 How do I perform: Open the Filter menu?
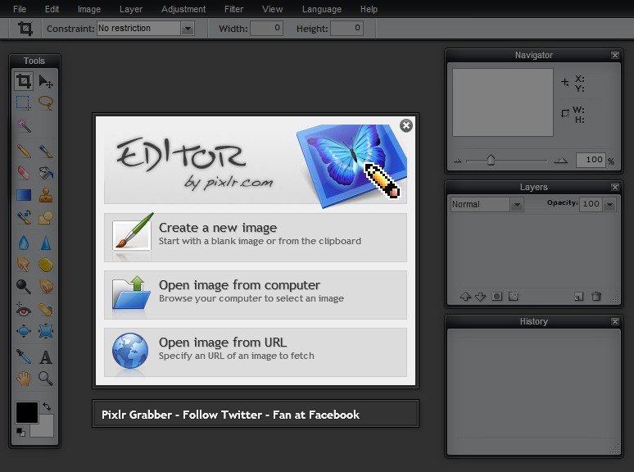pos(233,9)
